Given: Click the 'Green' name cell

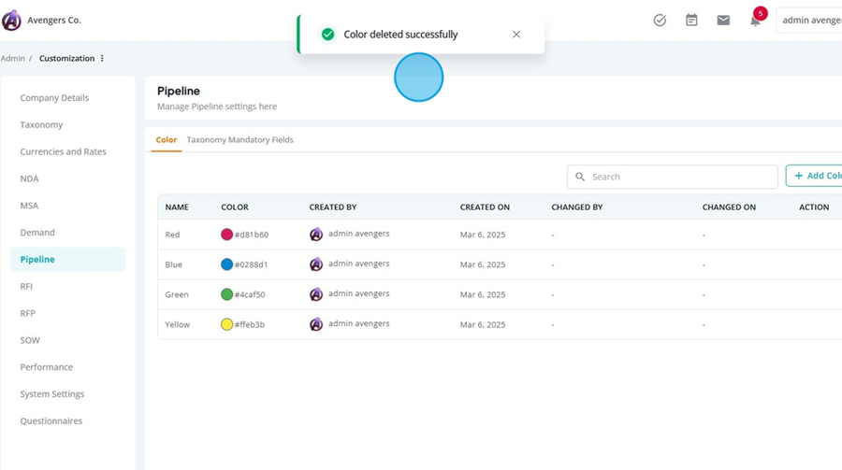Looking at the screenshot, I should click(x=177, y=294).
